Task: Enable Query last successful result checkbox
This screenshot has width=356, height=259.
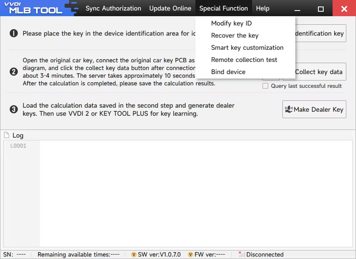Action: (265, 86)
